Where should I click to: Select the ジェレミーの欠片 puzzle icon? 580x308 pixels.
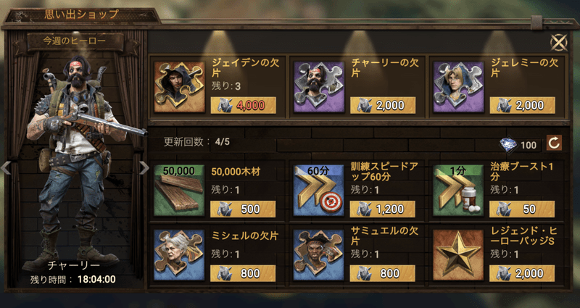pos(458,87)
